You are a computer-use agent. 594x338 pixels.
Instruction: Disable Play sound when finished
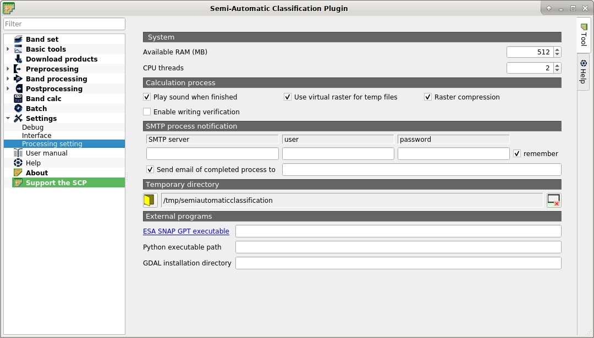tap(147, 97)
